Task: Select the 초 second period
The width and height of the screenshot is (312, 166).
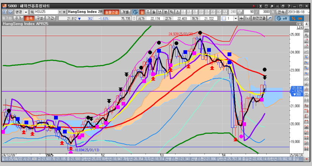Action: pos(177,12)
